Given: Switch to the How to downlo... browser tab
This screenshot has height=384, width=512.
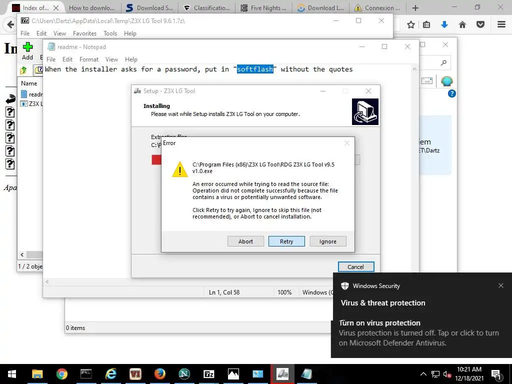Looking at the screenshot, I should pos(92,8).
